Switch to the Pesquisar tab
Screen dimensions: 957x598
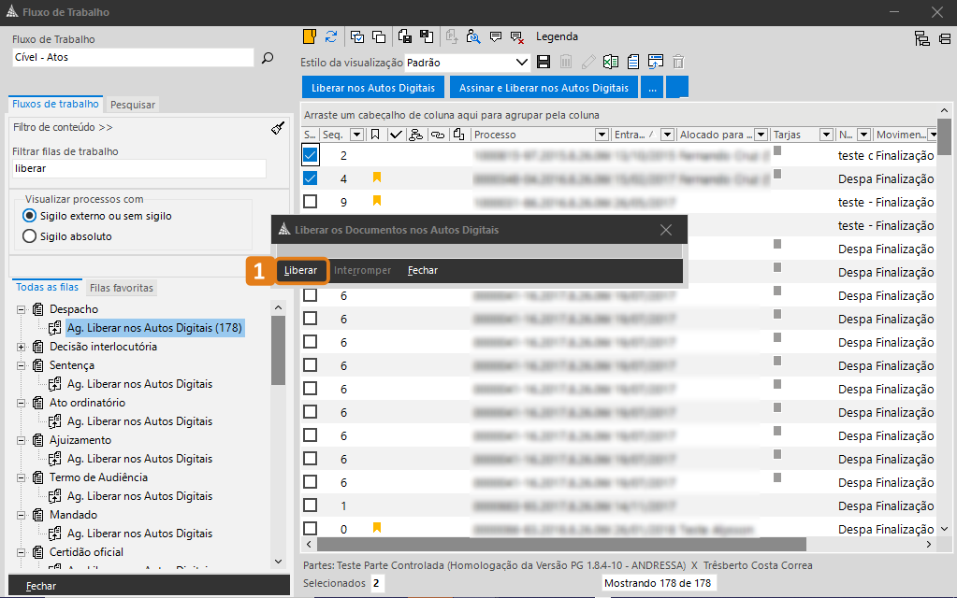[132, 105]
